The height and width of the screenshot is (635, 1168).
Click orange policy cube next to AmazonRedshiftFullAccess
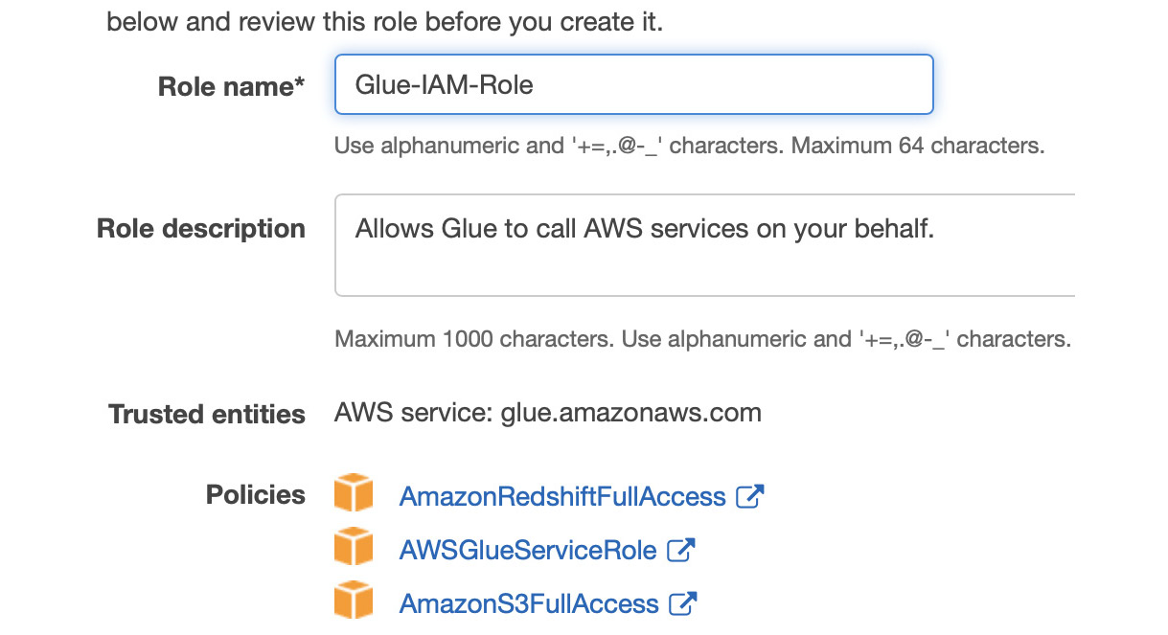click(353, 493)
